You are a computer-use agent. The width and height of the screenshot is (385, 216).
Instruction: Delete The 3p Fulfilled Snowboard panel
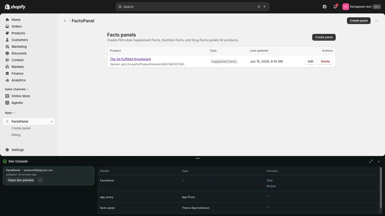(325, 61)
